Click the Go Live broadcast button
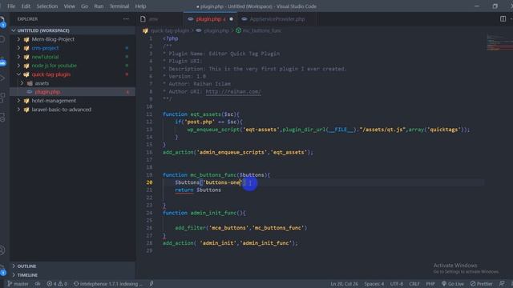 pos(453,284)
